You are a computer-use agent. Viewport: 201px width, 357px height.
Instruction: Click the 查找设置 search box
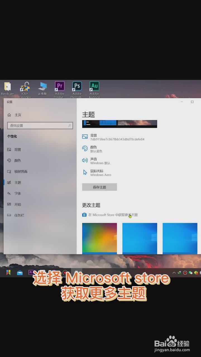click(40, 126)
